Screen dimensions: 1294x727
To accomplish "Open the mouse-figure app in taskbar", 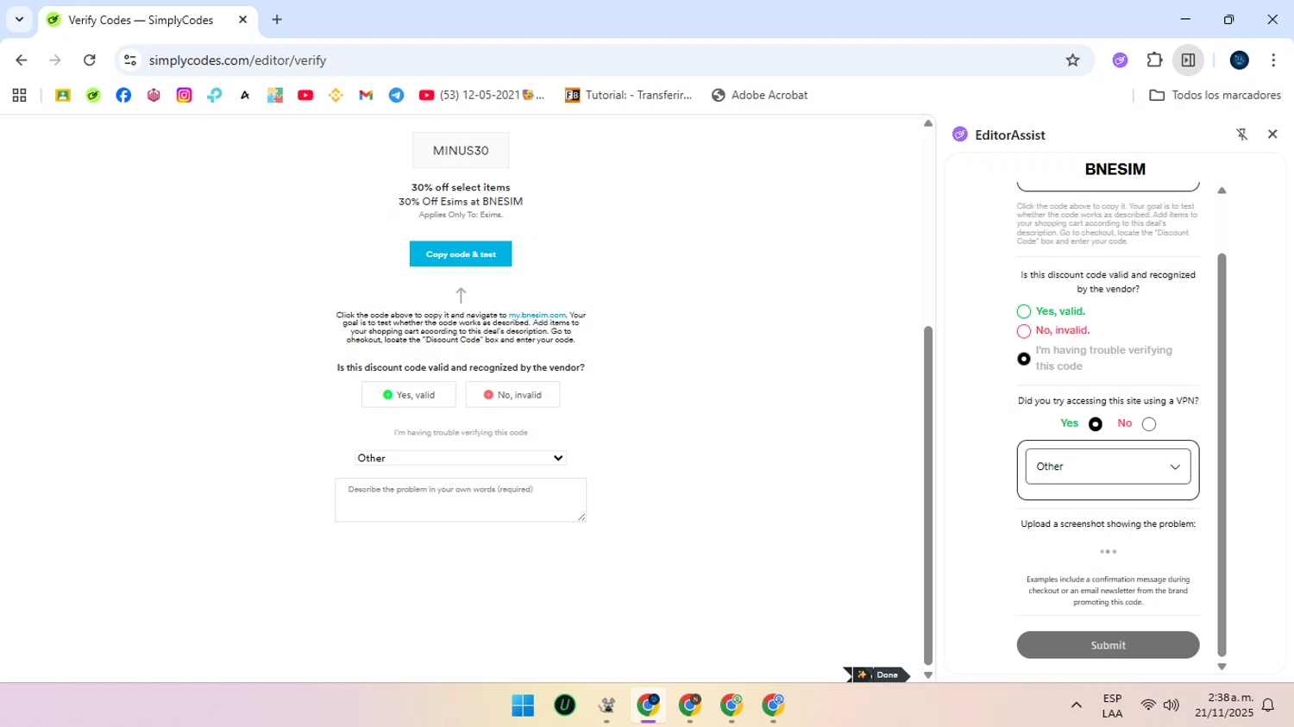I will [x=606, y=705].
